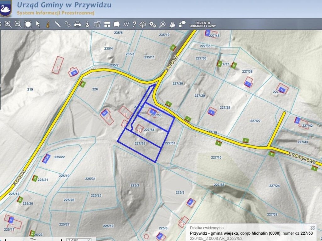This screenshot has height=241, width=322.
Task: Open the overlapping layers icon
Action: [x=97, y=24]
